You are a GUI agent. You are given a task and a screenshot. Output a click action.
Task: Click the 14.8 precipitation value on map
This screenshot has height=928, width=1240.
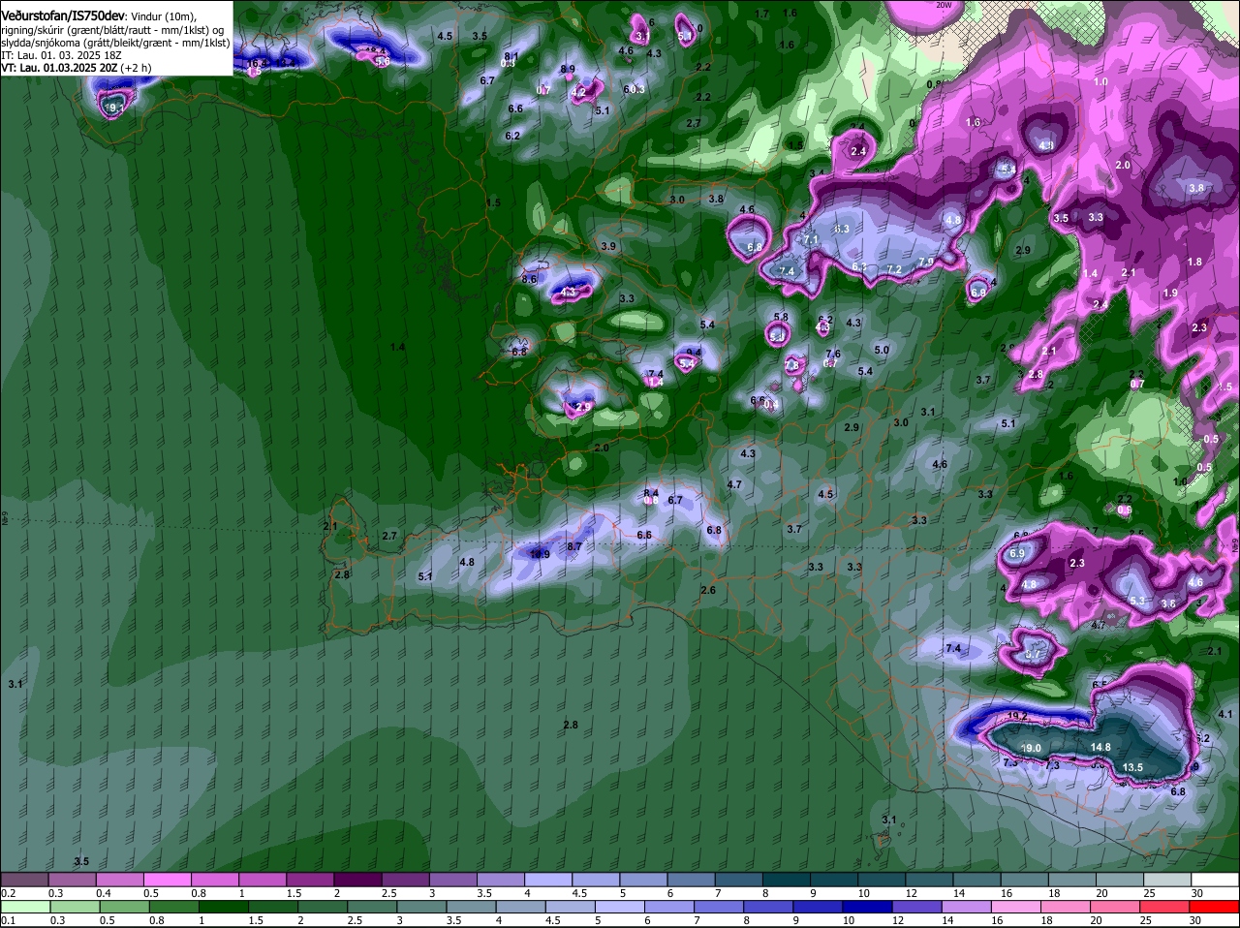(1100, 747)
